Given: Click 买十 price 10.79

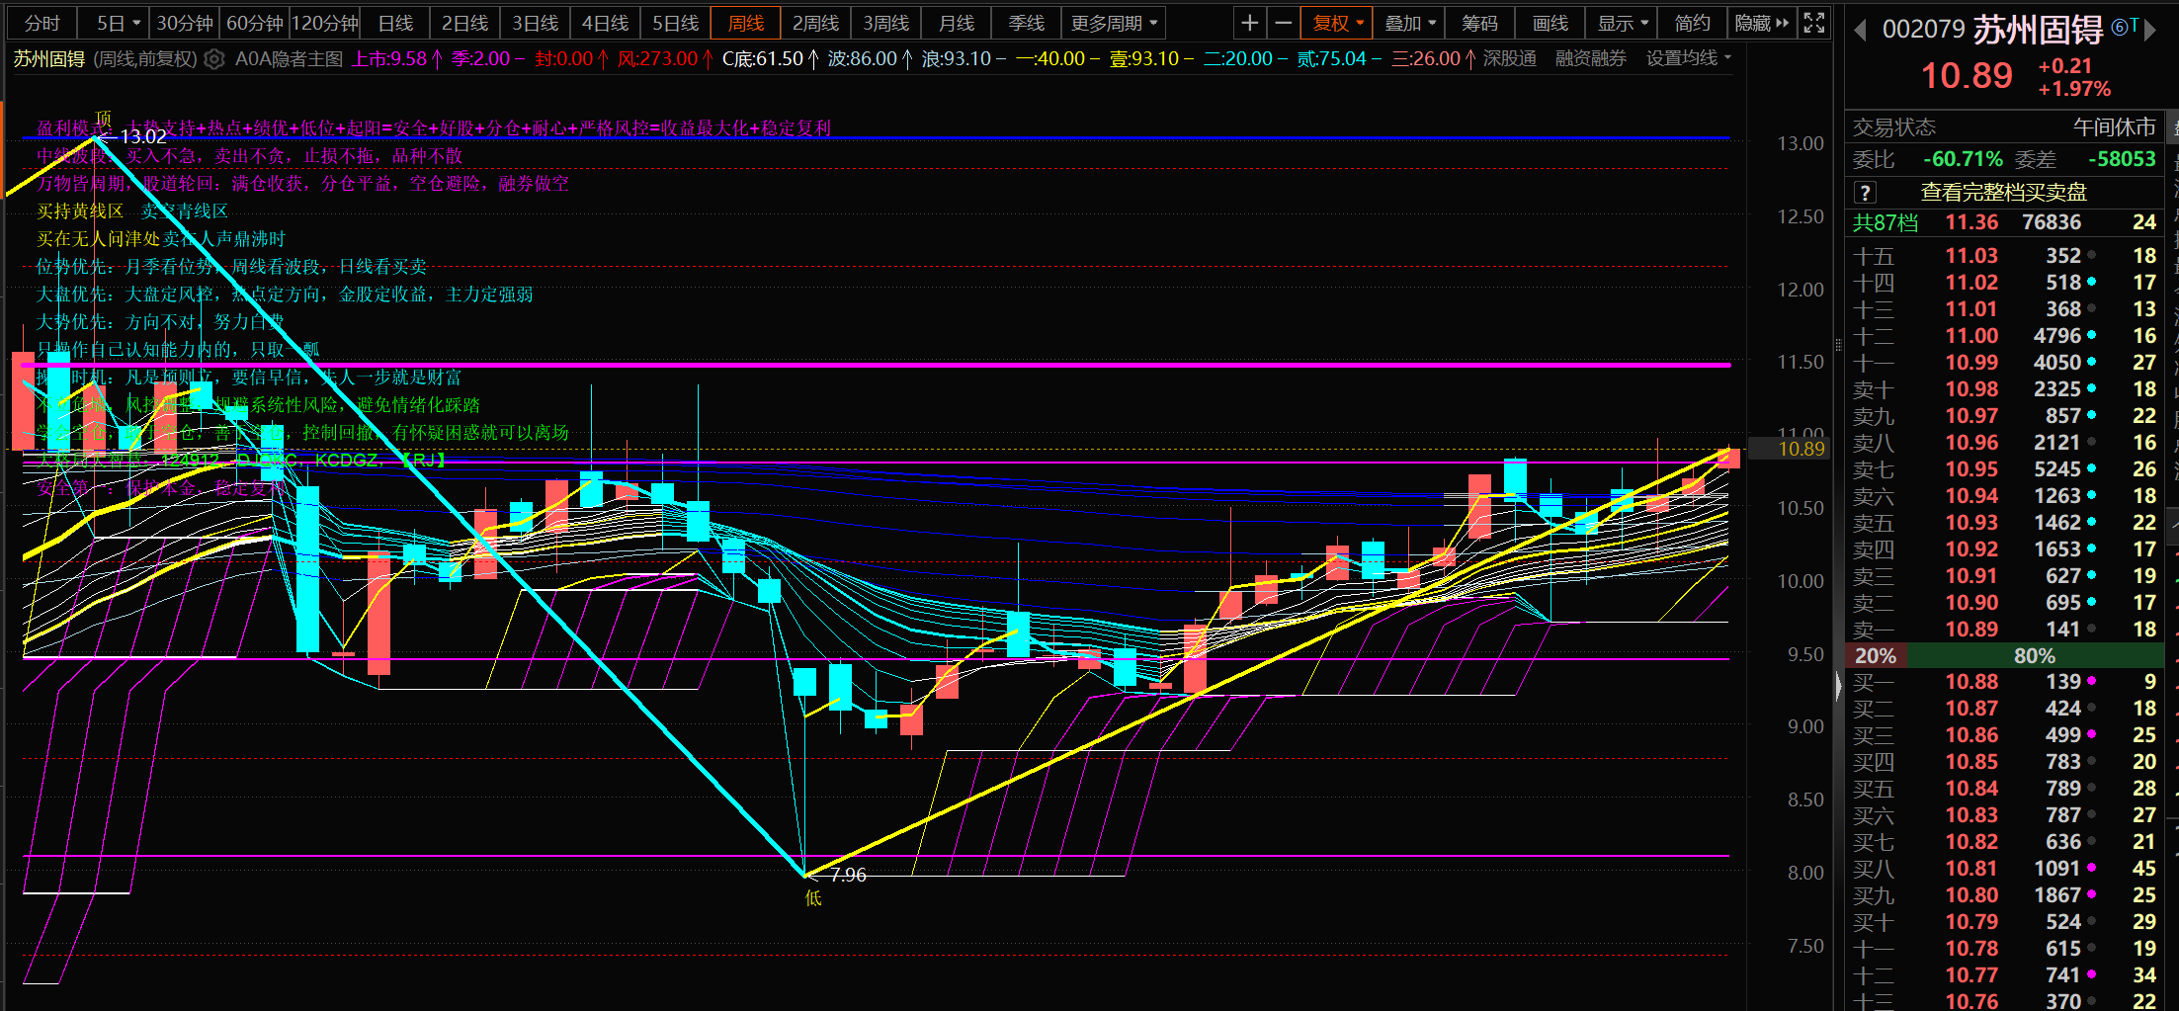Looking at the screenshot, I should click(x=1971, y=922).
